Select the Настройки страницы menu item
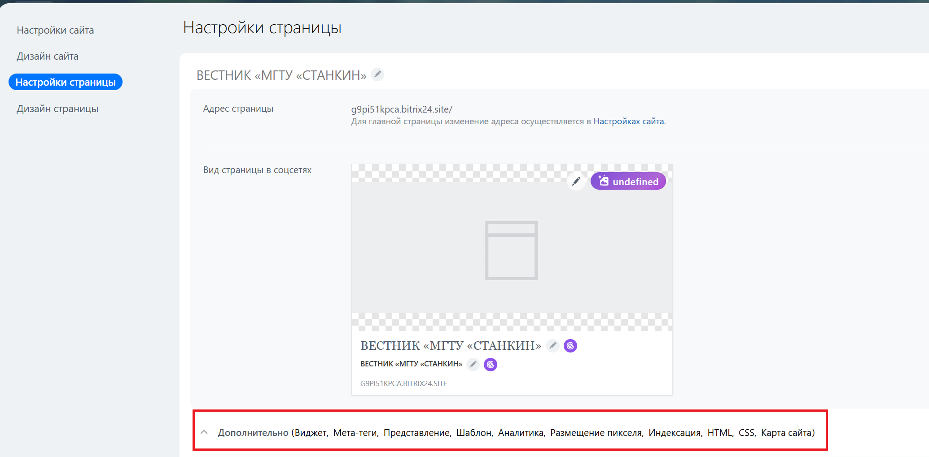929x457 pixels. pyautogui.click(x=66, y=82)
